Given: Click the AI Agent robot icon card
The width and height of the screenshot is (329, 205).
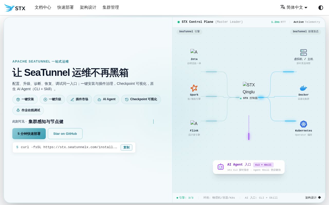Looking at the screenshot, I should [221, 167].
